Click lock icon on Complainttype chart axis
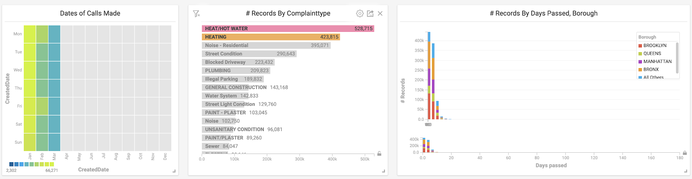The image size is (692, 179). pos(379,154)
